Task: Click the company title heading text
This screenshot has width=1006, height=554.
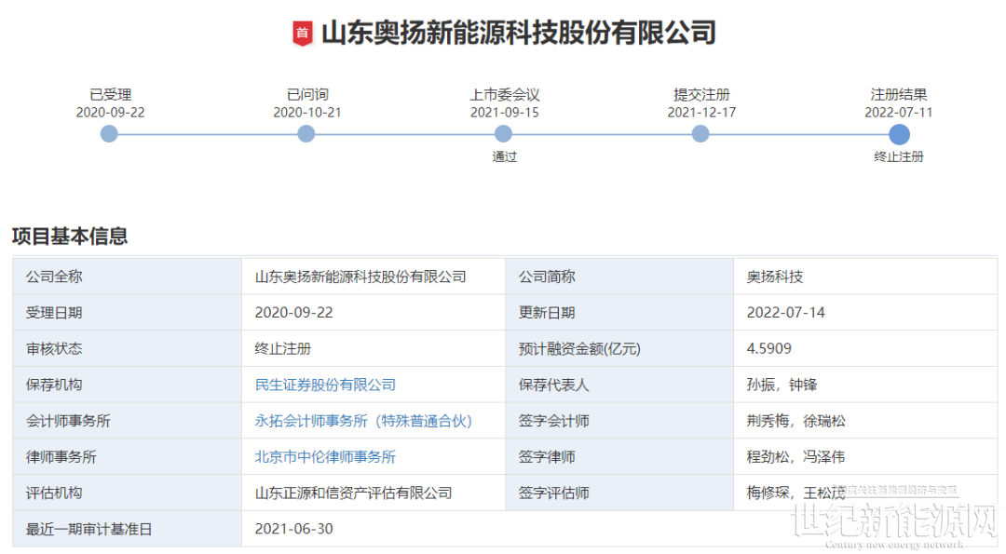Action: (x=518, y=34)
